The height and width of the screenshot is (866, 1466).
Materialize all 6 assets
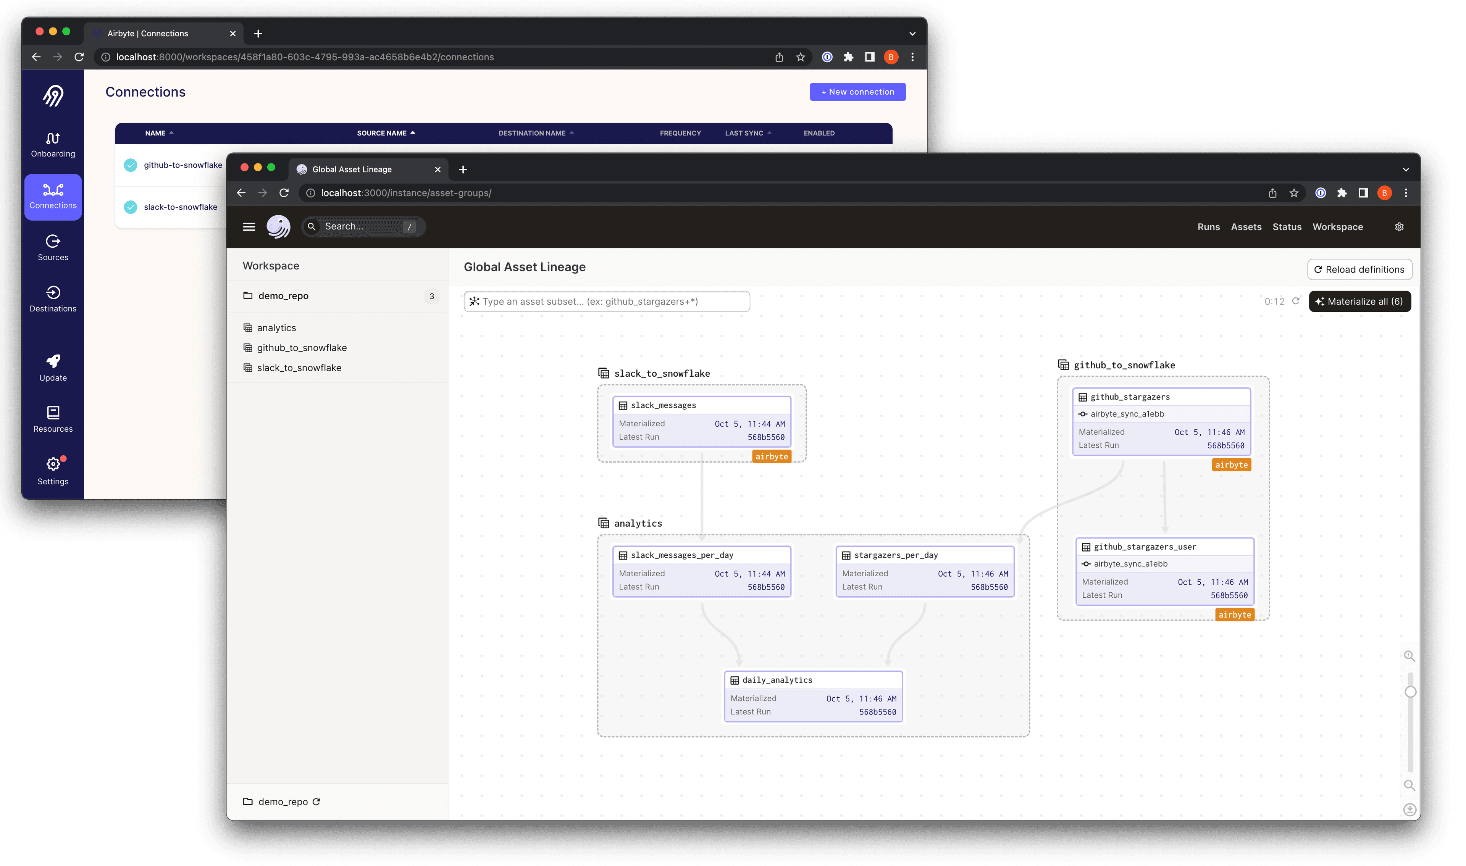pyautogui.click(x=1360, y=301)
